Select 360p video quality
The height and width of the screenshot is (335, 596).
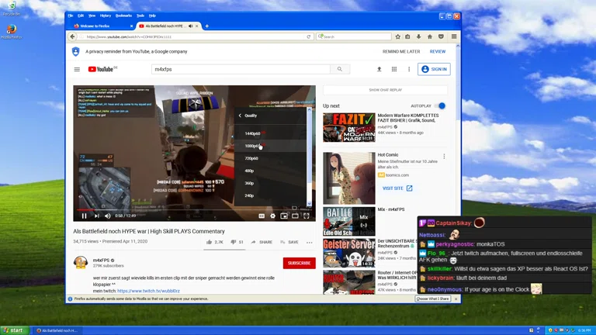(x=270, y=183)
